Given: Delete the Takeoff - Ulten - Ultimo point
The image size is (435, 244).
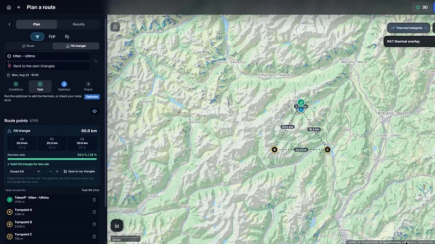Looking at the screenshot, I should click(94, 200).
